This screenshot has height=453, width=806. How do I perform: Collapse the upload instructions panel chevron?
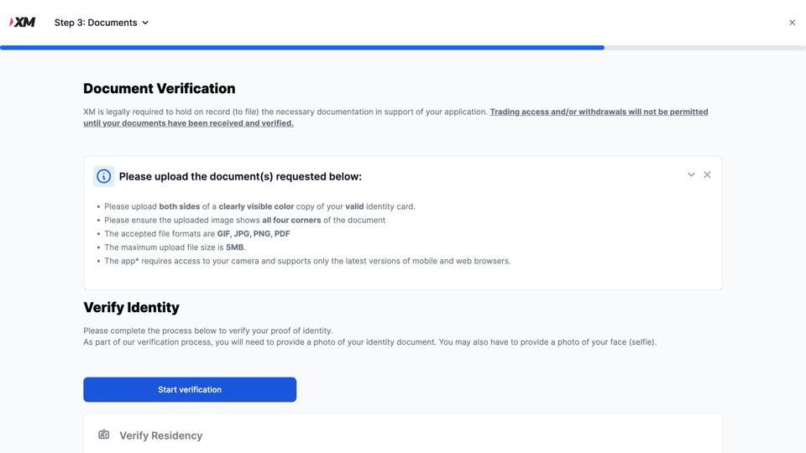691,174
